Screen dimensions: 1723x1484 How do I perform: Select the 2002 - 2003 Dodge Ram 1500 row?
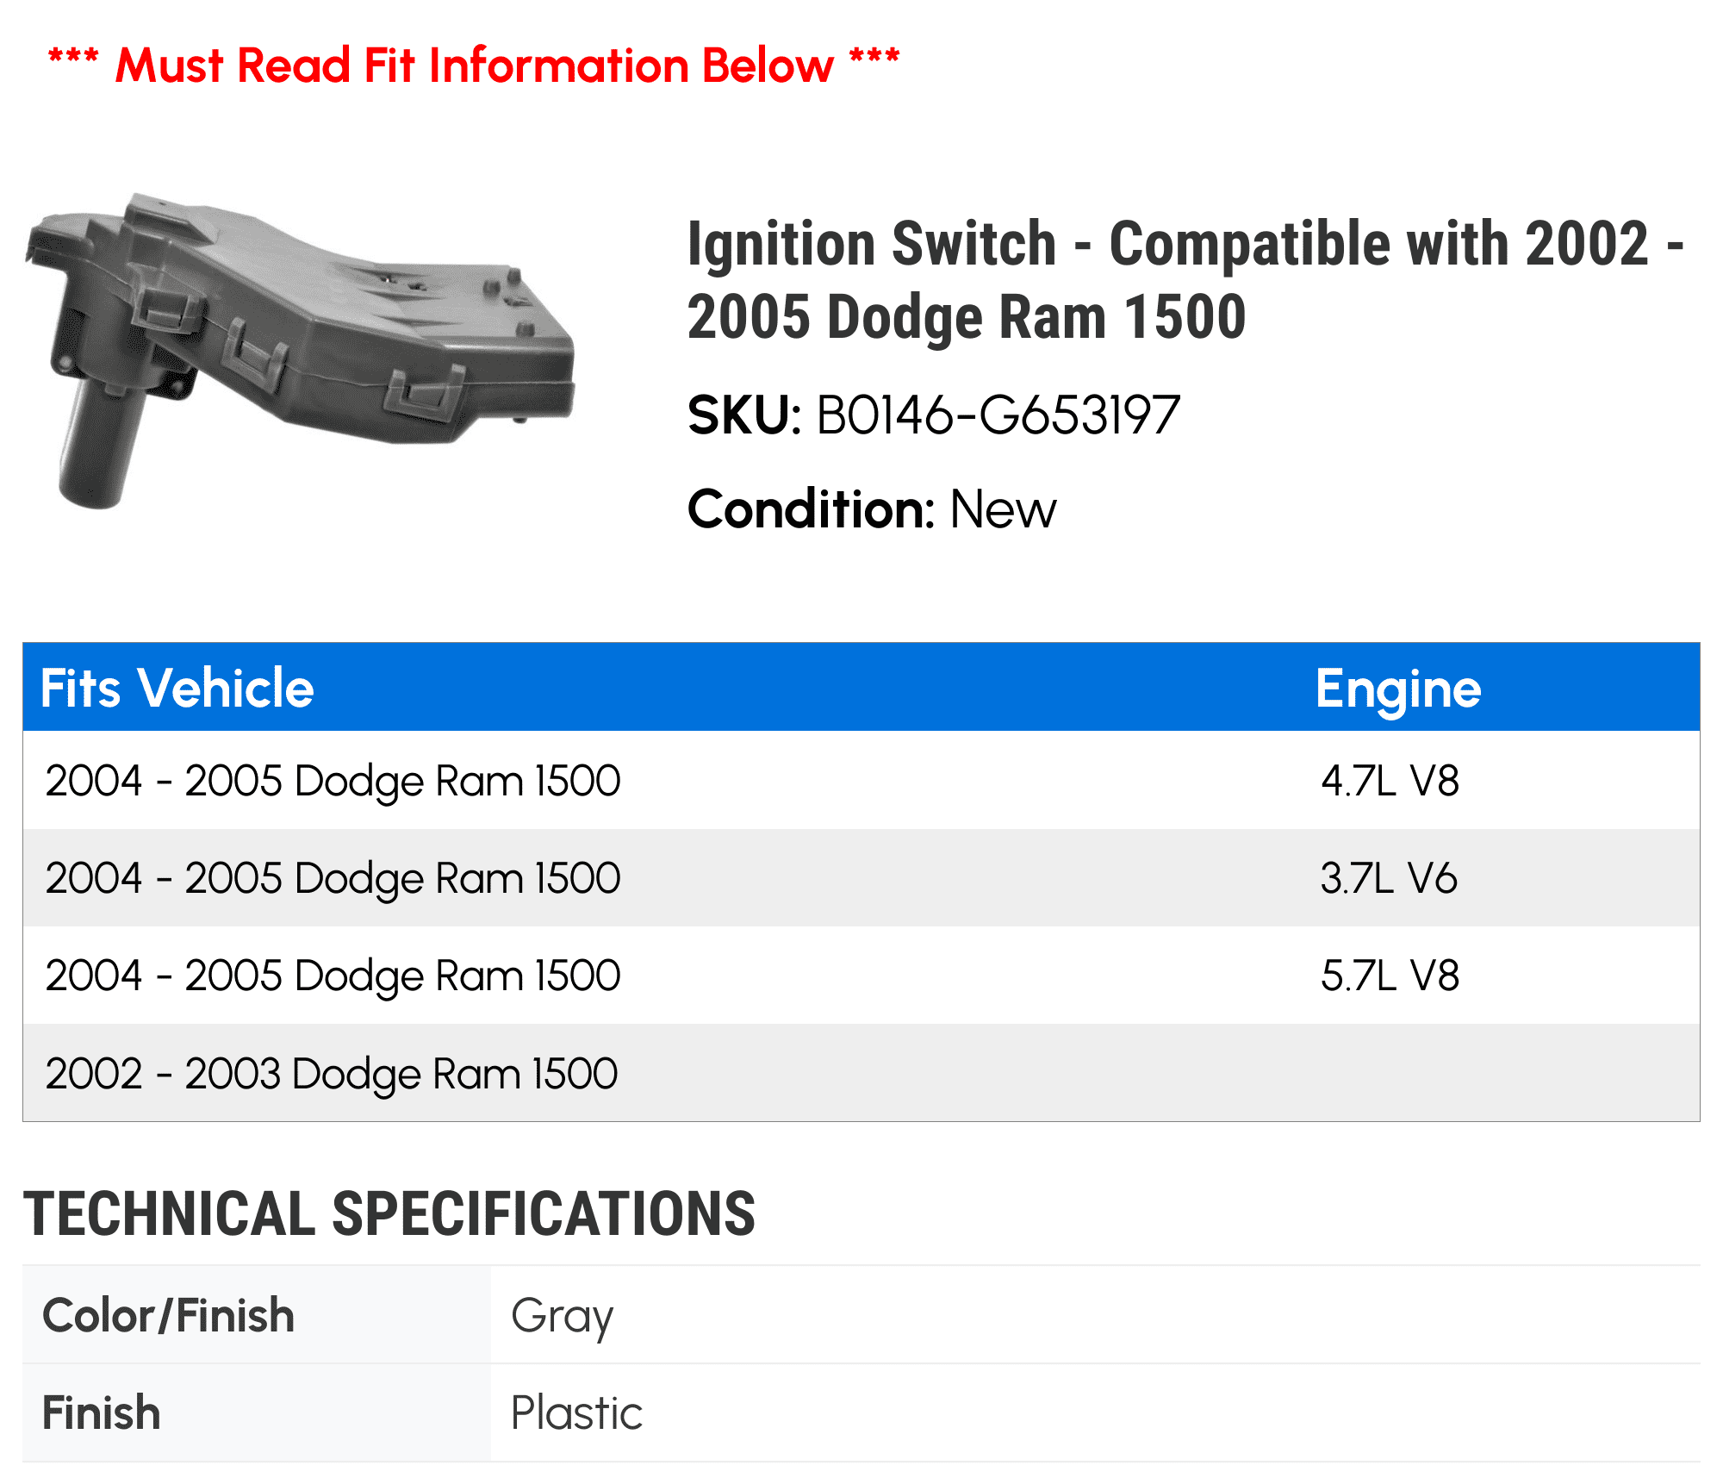pos(332,1074)
